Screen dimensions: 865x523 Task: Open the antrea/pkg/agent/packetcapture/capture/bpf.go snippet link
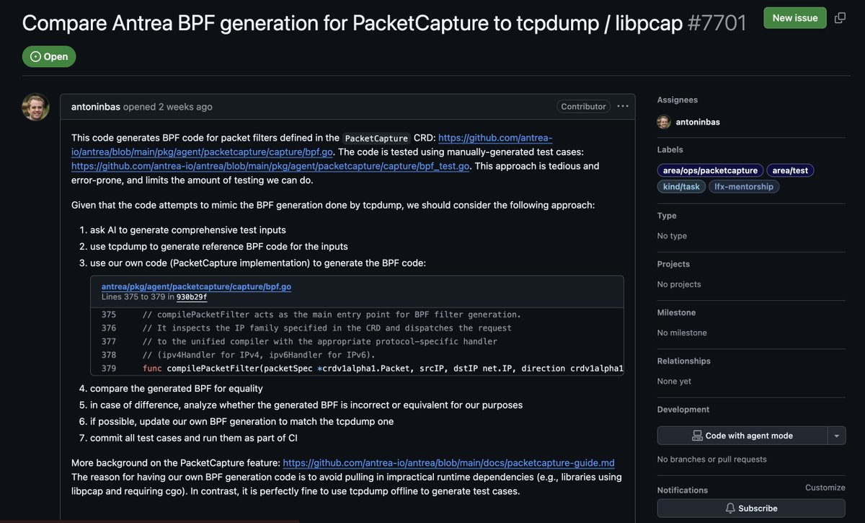[x=196, y=286]
